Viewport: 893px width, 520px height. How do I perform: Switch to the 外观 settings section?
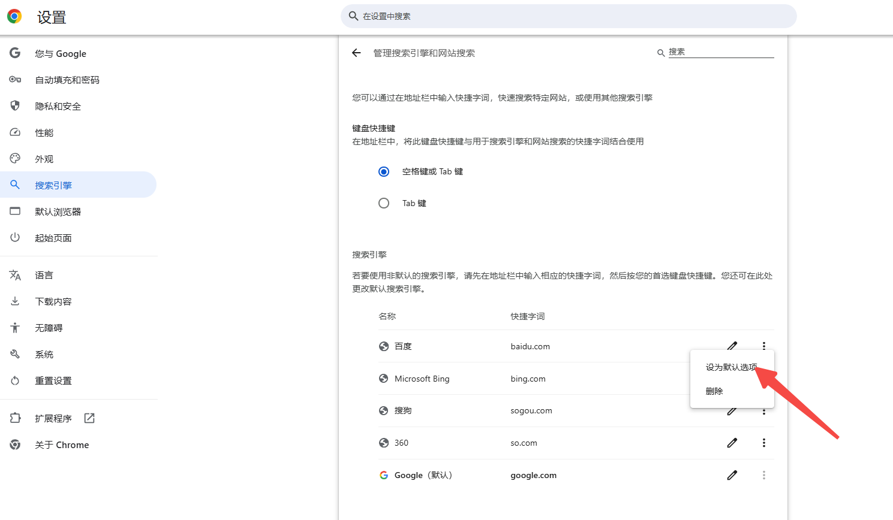(44, 158)
